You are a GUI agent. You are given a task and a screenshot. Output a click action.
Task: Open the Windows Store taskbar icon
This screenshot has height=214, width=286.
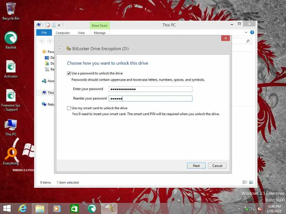pyautogui.click(x=74, y=208)
